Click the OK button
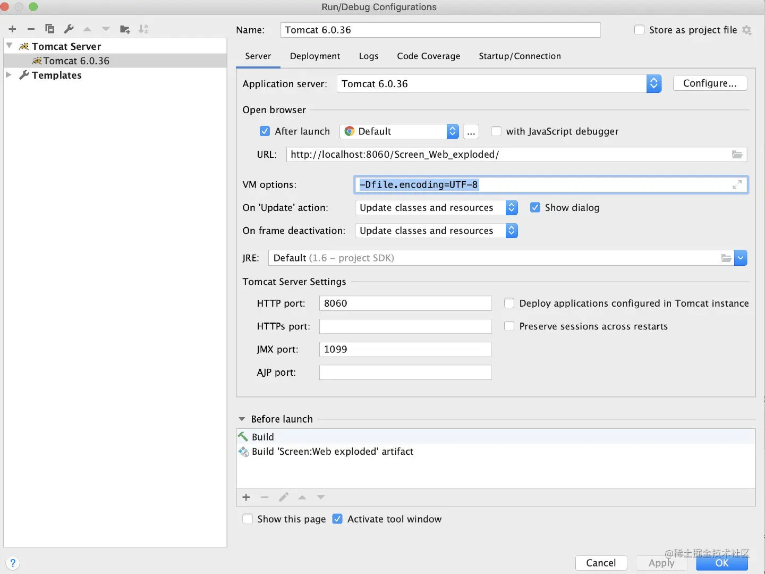 tap(722, 563)
